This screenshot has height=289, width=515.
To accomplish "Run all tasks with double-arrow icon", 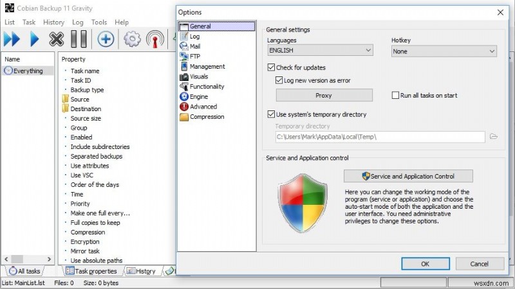I will tap(12, 39).
